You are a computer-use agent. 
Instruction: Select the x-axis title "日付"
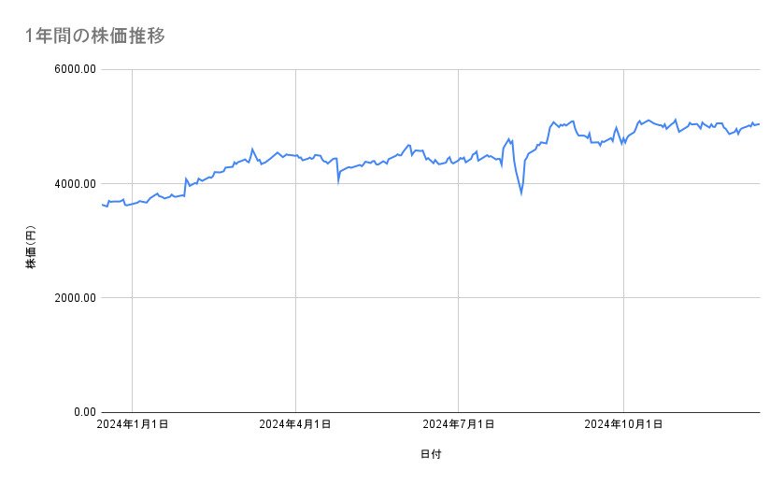coord(431,454)
